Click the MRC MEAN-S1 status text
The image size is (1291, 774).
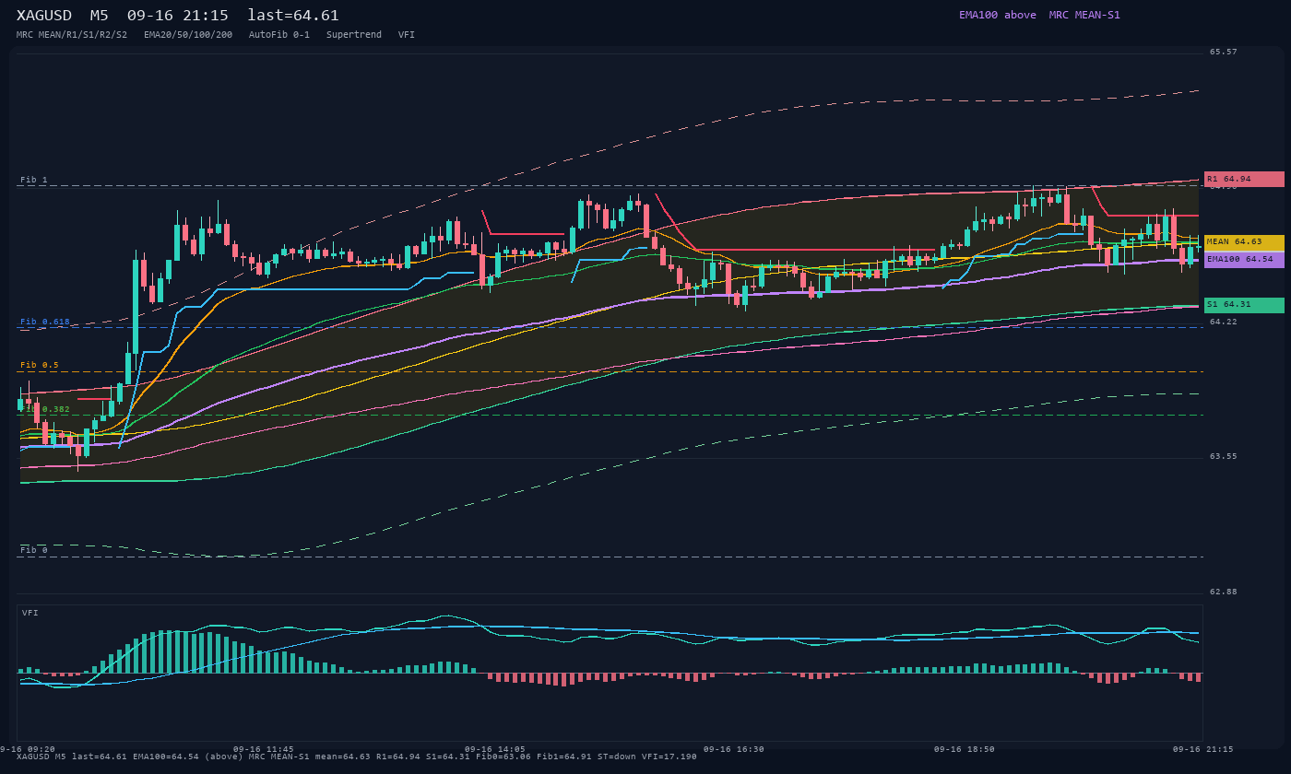tap(1084, 15)
